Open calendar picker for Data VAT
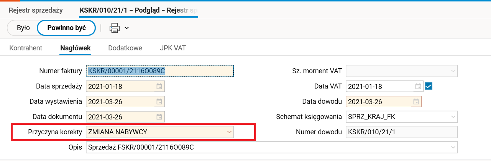The height and width of the screenshot is (161, 491). [419, 87]
